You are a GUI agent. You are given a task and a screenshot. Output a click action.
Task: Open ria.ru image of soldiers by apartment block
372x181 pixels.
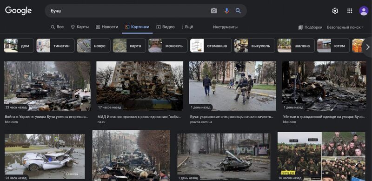(140, 86)
